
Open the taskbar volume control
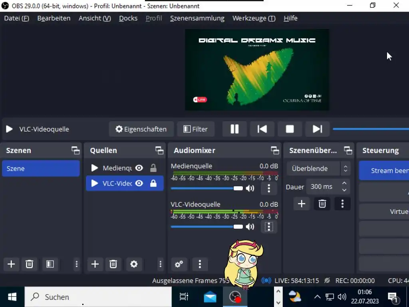[x=342, y=297]
